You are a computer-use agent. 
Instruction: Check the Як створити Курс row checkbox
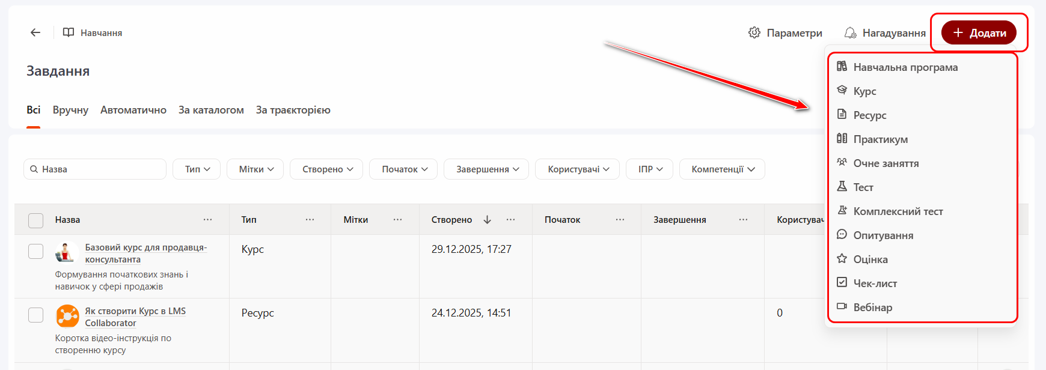[x=36, y=315]
